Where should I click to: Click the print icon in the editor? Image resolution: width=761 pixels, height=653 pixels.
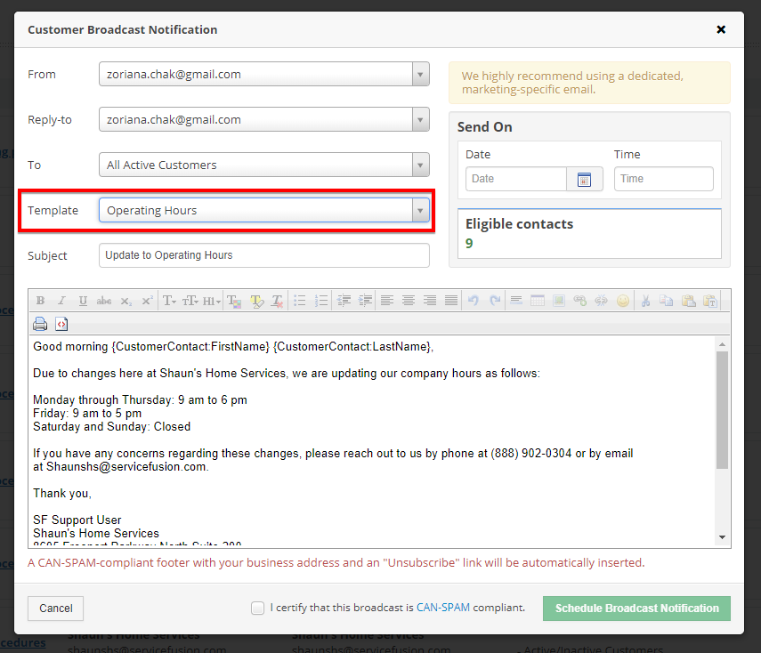pos(41,324)
